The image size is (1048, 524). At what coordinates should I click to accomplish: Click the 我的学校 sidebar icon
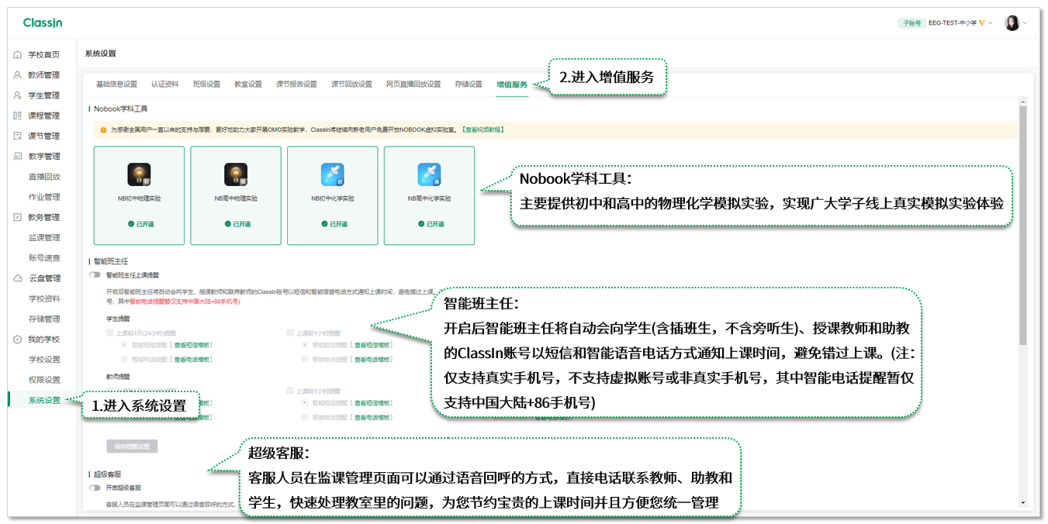click(x=18, y=340)
